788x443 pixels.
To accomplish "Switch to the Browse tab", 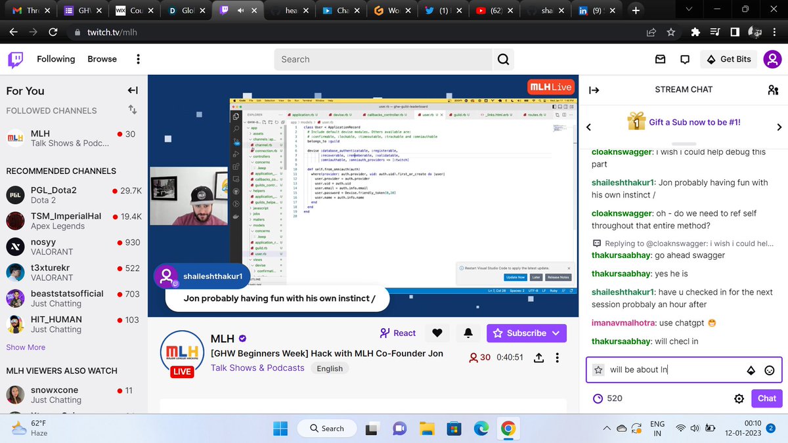I will point(102,59).
